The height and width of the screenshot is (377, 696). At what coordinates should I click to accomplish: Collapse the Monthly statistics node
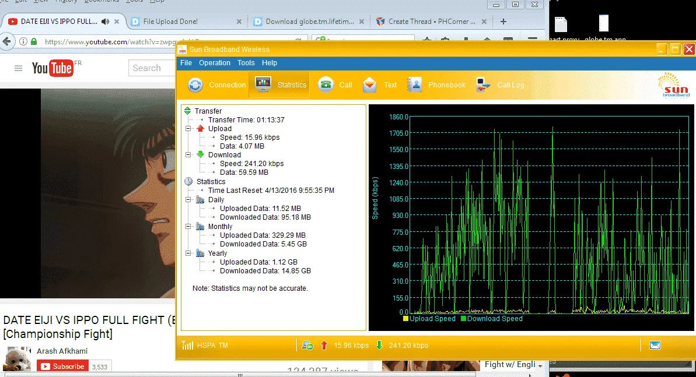click(x=188, y=227)
